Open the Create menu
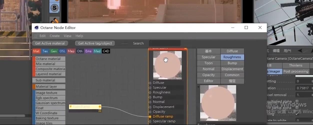Screen dimensions: 313x125 point(55,36)
